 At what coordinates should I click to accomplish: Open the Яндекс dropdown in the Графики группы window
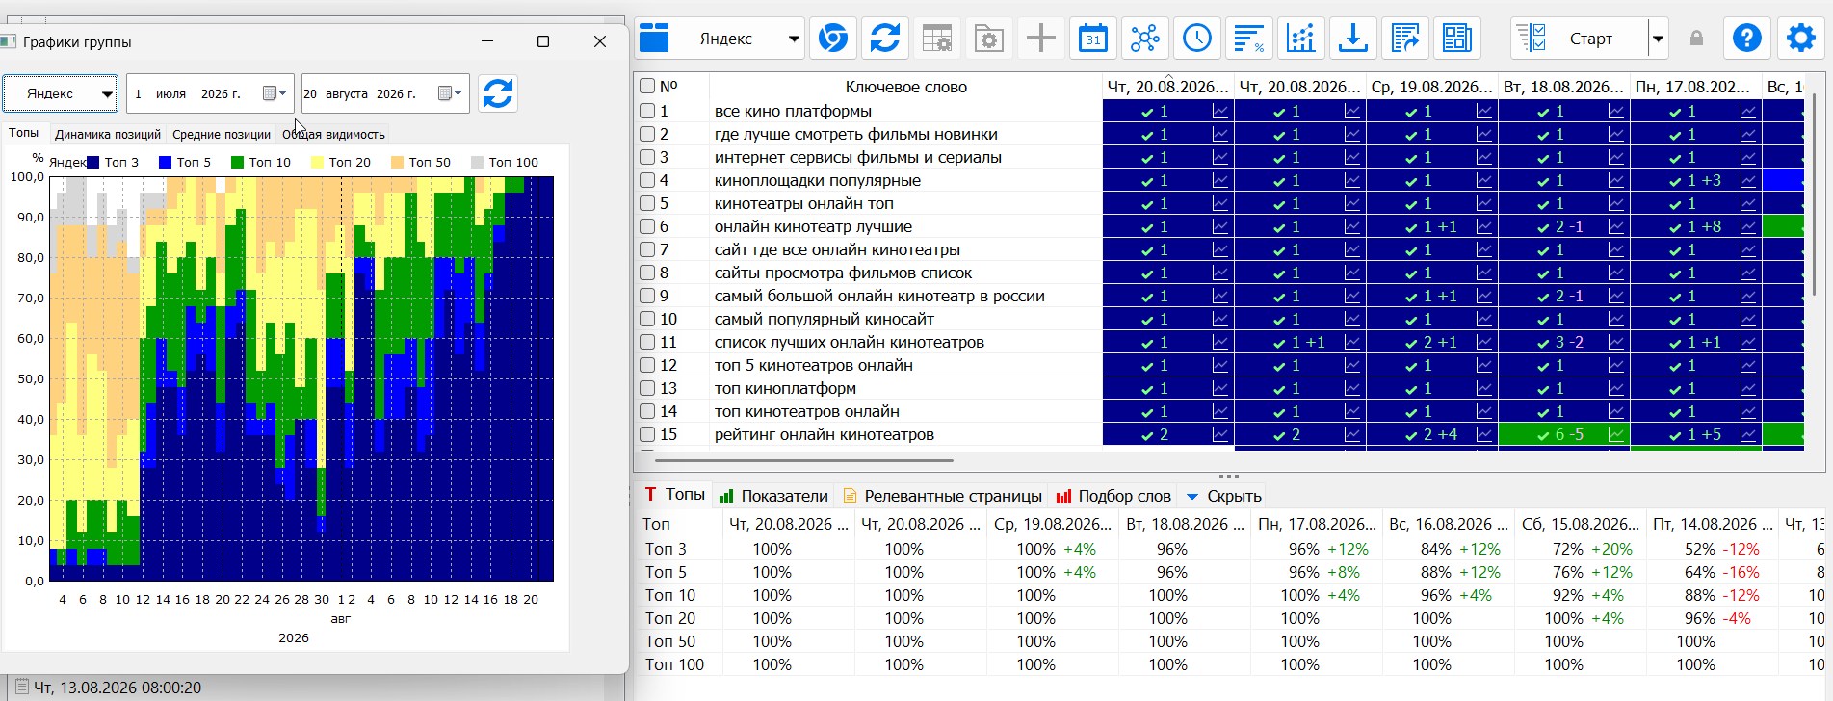click(x=60, y=93)
